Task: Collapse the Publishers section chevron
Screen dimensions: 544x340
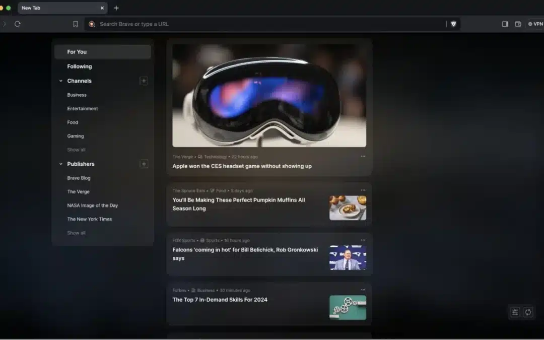Action: coord(61,164)
